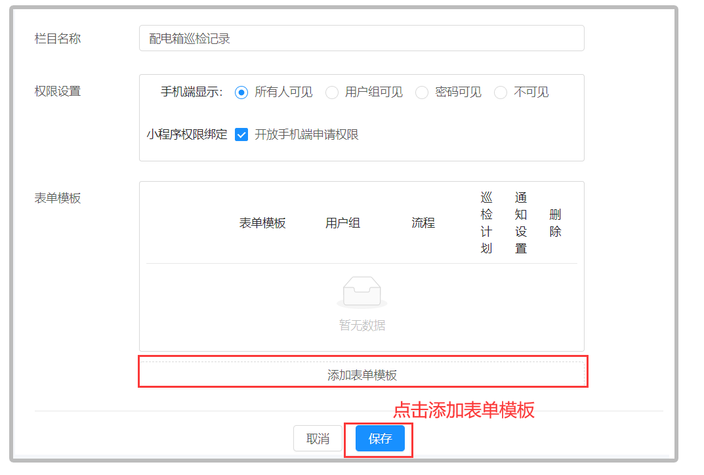Click the 小程序权限绑定 label text

click(x=186, y=135)
